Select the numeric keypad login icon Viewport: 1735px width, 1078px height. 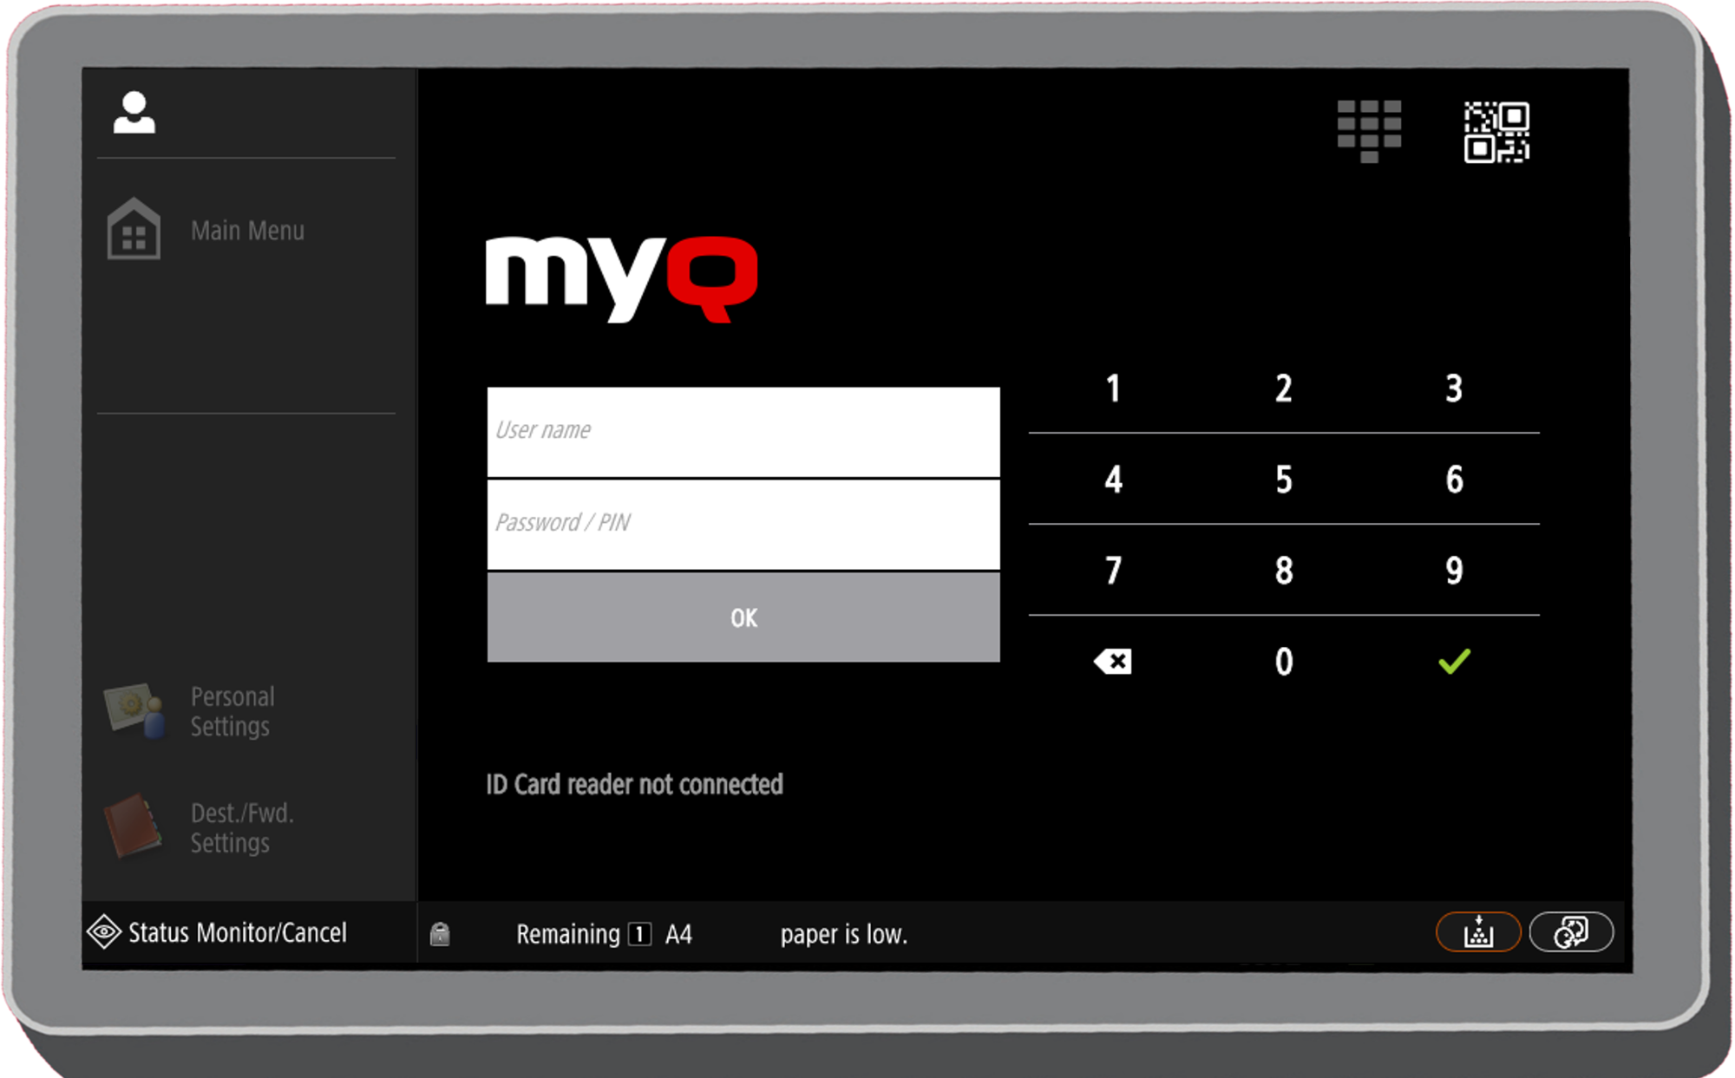tap(1369, 131)
